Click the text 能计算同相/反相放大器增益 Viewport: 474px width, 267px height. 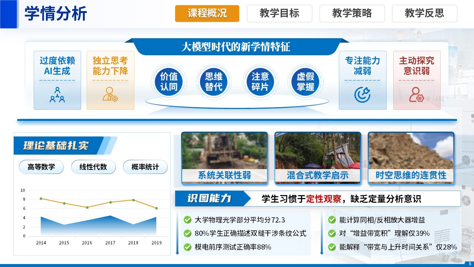(382, 220)
